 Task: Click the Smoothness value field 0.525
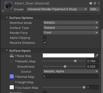point(93,66)
